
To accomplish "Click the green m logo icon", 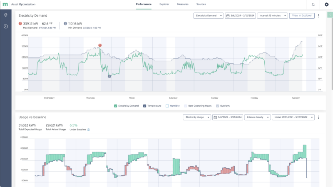I will point(5,4).
